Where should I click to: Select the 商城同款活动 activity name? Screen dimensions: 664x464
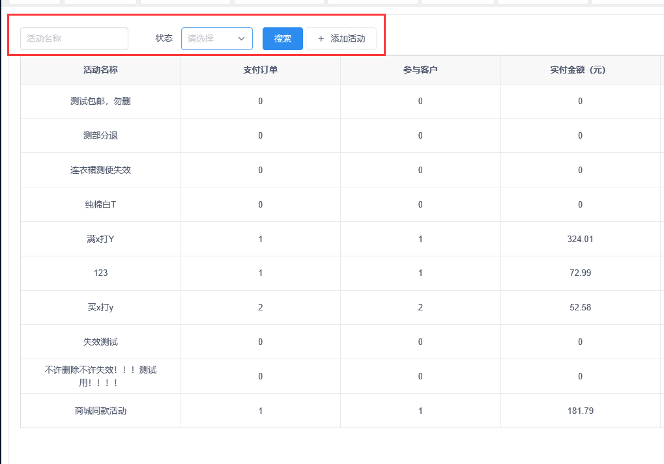click(100, 411)
